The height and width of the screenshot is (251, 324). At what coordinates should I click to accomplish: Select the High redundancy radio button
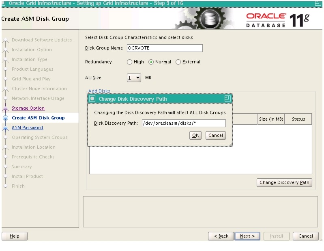tap(129, 62)
